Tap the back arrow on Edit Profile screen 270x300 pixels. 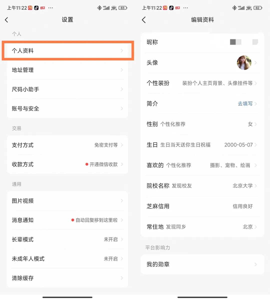[x=144, y=20]
